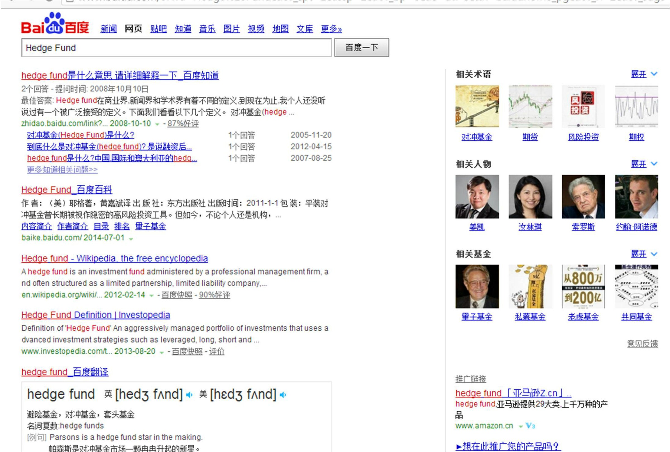Image resolution: width=670 pixels, height=452 pixels.
Task: Click the 期货 chart thumbnail
Action: click(530, 106)
